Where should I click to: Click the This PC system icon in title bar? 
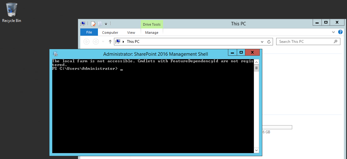[83, 23]
